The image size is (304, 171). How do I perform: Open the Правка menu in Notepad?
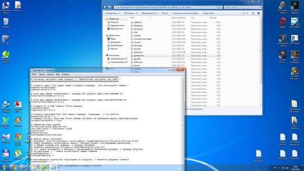[42, 74]
